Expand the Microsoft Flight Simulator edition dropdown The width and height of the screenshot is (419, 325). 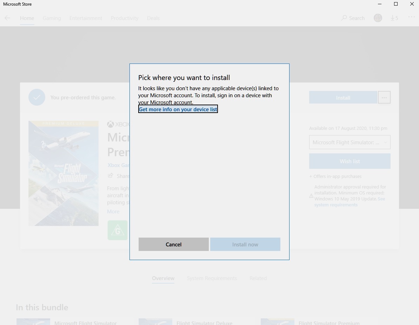tap(350, 142)
